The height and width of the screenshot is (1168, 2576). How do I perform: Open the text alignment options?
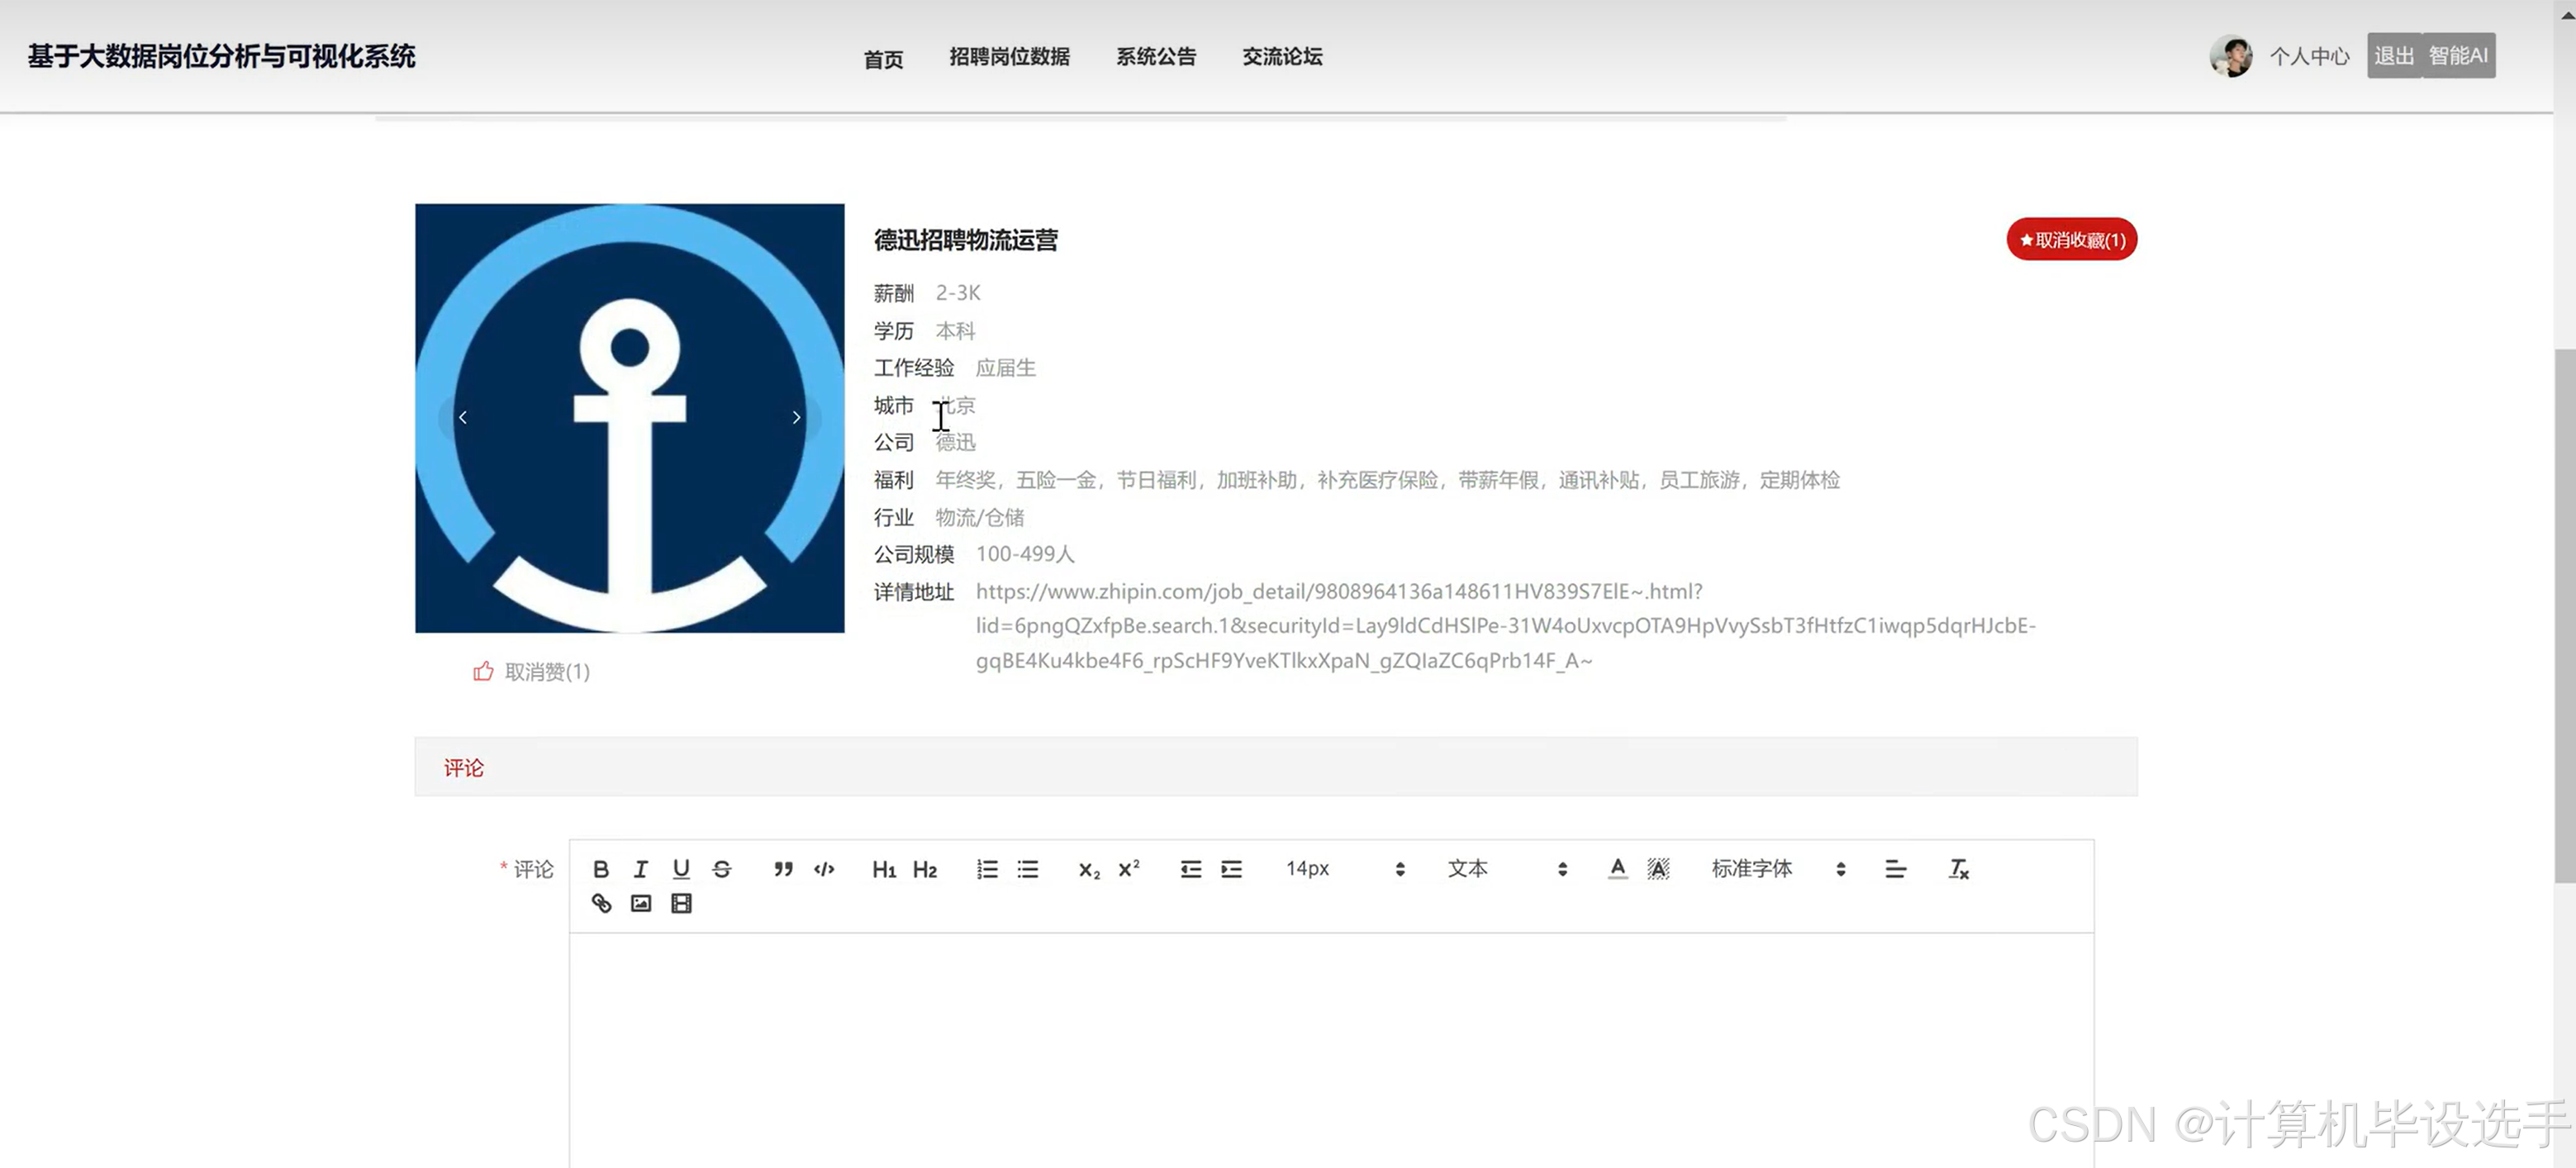coord(1895,869)
